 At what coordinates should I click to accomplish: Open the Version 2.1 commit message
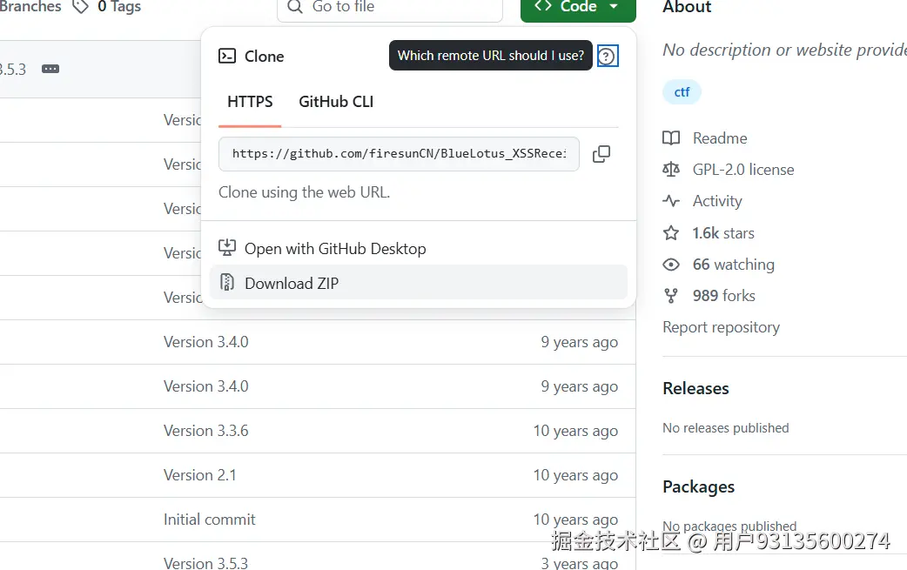[199, 475]
